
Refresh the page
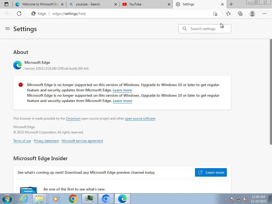click(19, 14)
